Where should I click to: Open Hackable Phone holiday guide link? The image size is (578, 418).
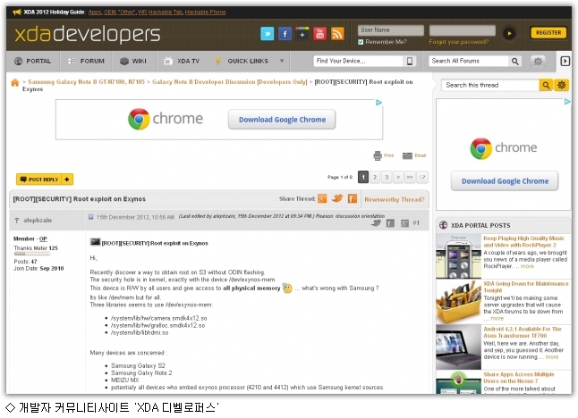[205, 13]
